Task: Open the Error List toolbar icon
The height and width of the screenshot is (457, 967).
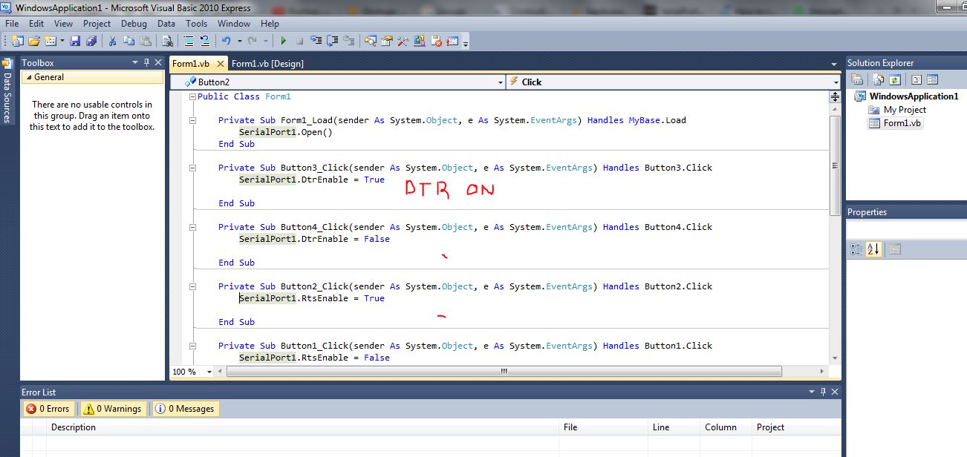Action: pyautogui.click(x=437, y=42)
